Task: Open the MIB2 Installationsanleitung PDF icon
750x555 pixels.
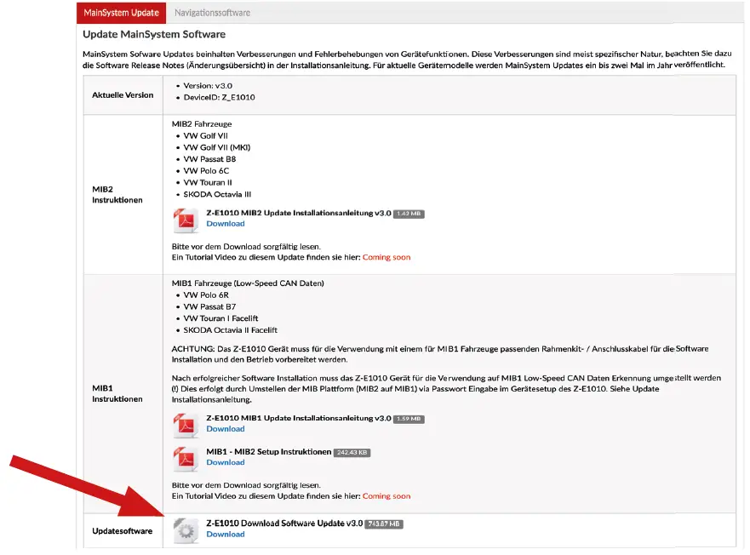Action: point(186,218)
